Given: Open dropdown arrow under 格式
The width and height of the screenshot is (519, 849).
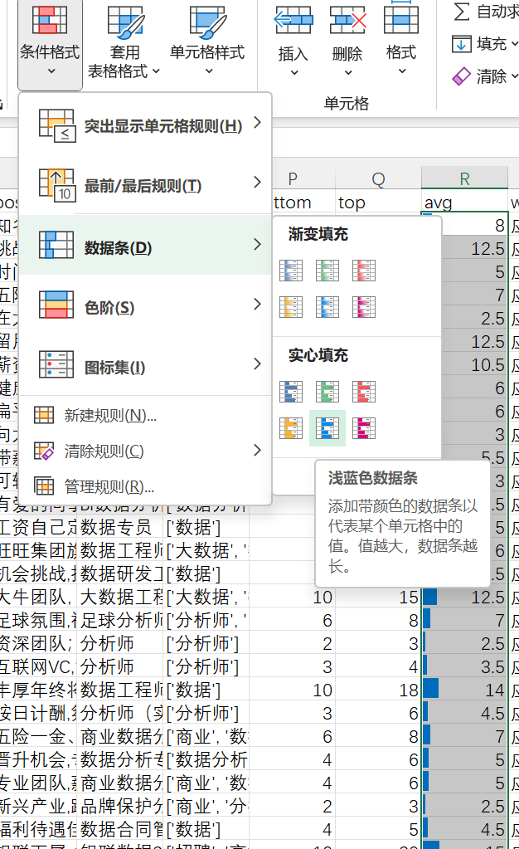Looking at the screenshot, I should click(x=401, y=71).
